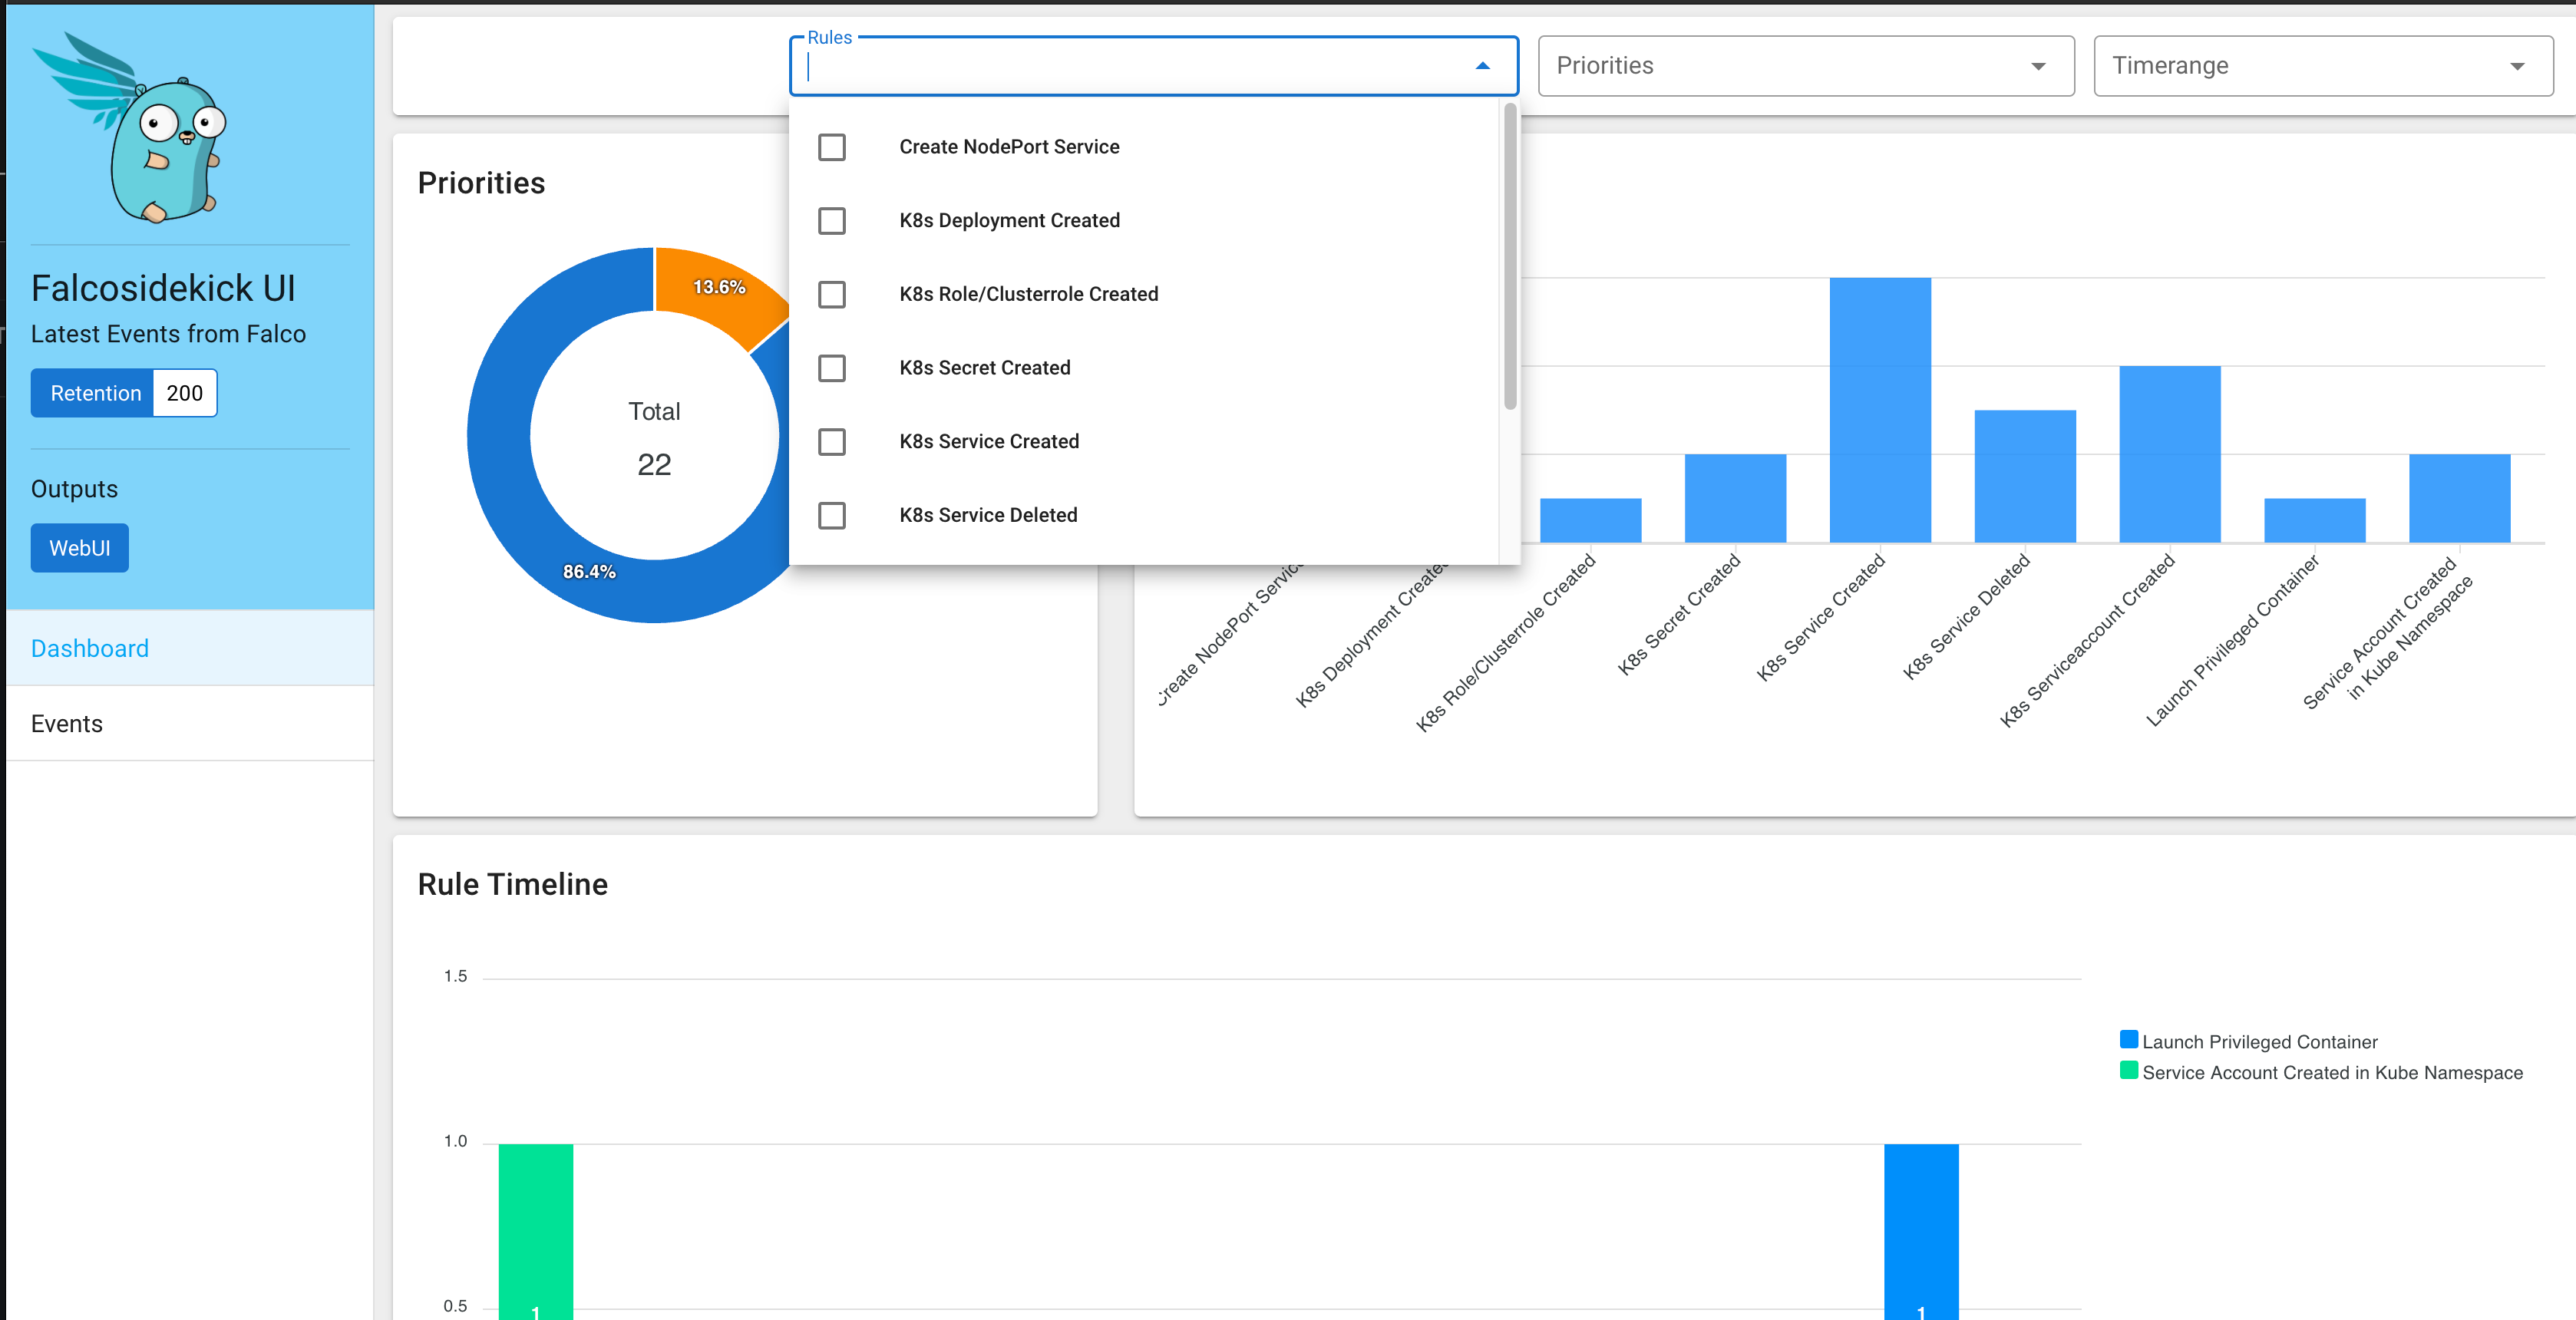Go to the Events page

[190, 723]
